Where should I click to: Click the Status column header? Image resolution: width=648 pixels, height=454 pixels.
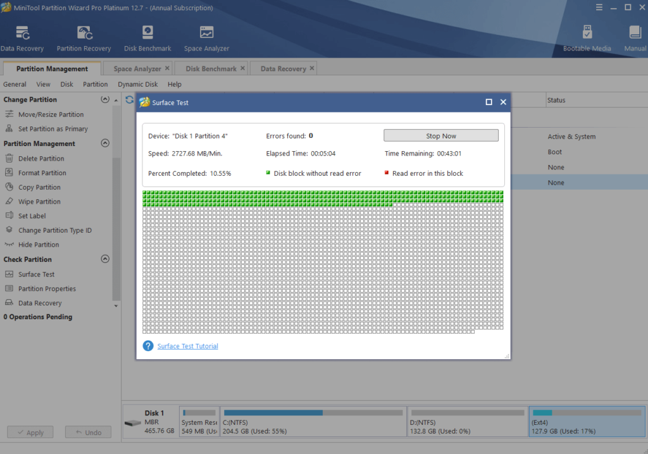coord(556,100)
